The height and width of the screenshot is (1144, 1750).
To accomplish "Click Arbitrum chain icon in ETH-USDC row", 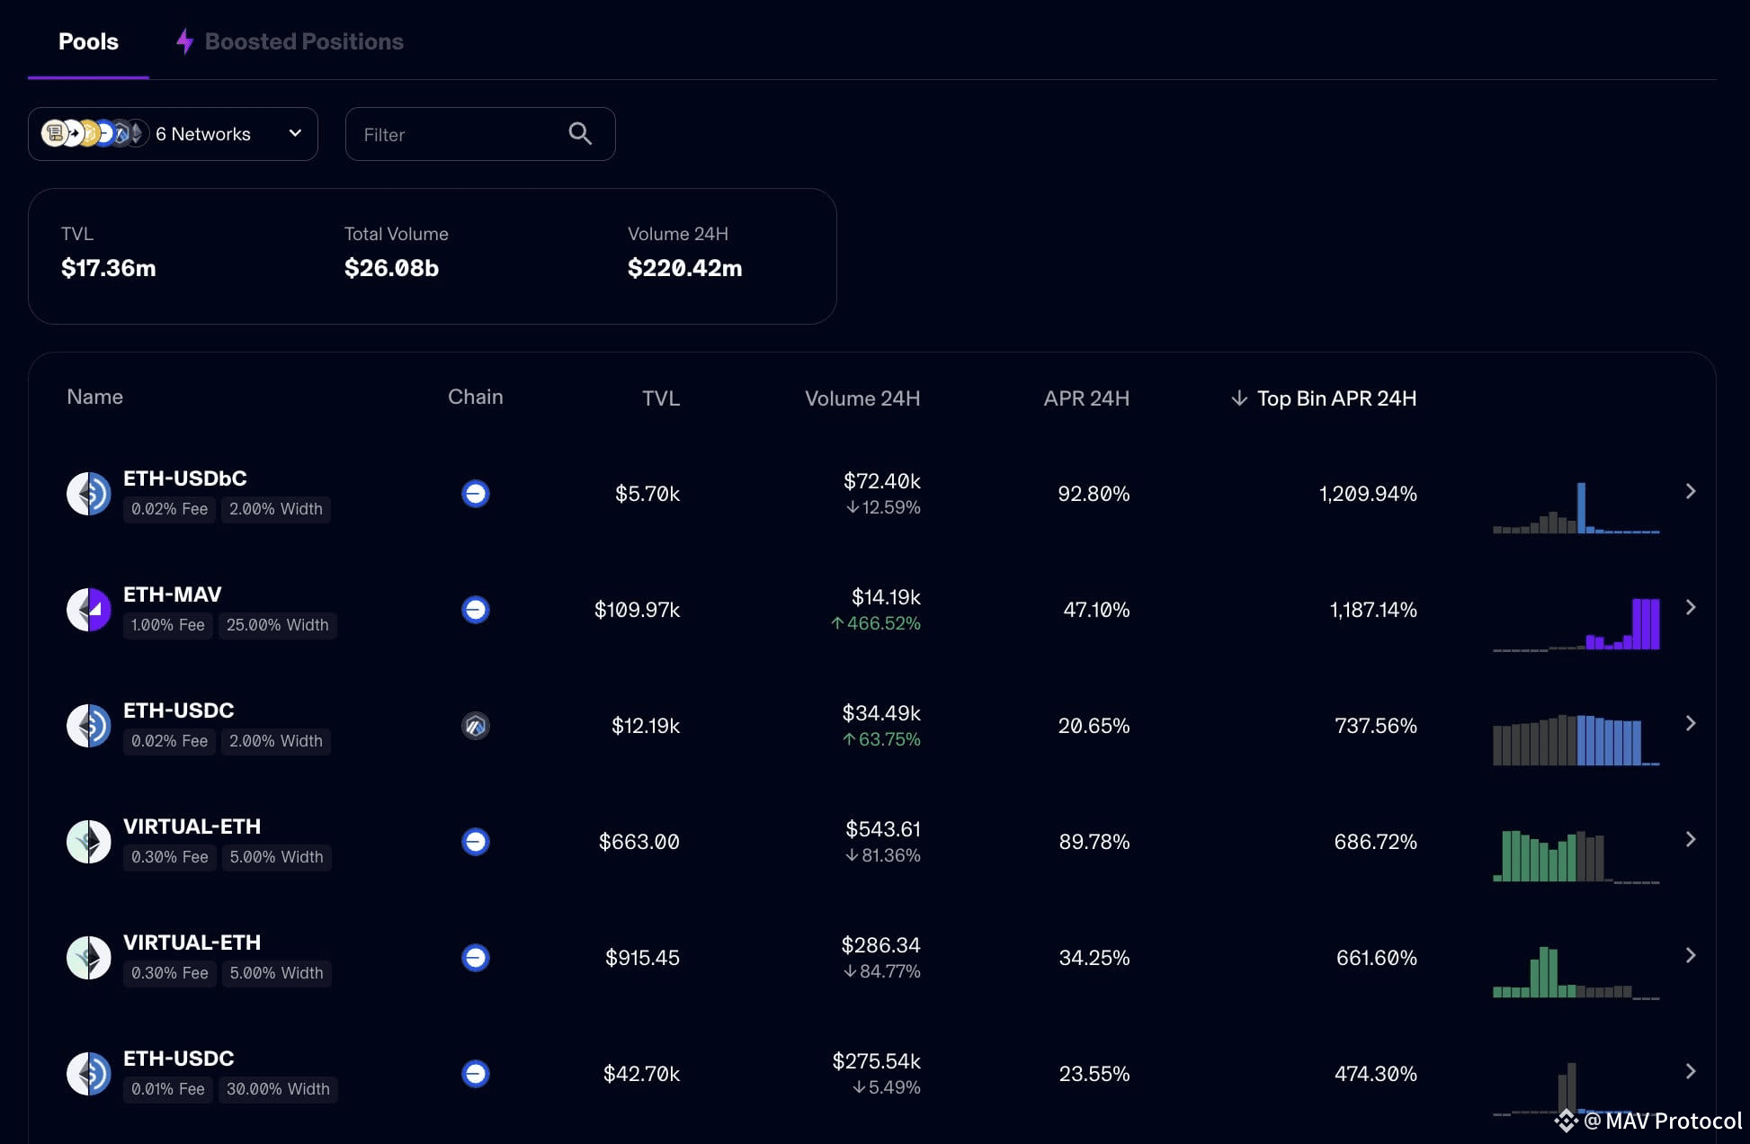I will [475, 726].
